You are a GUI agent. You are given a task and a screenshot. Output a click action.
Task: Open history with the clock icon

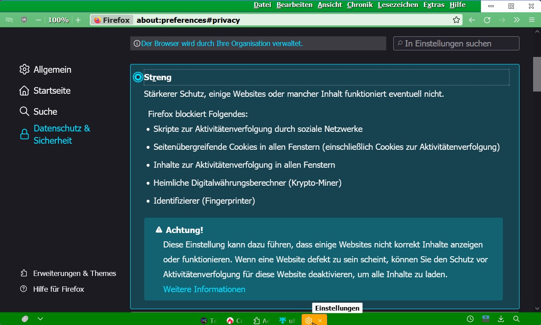click(470, 319)
